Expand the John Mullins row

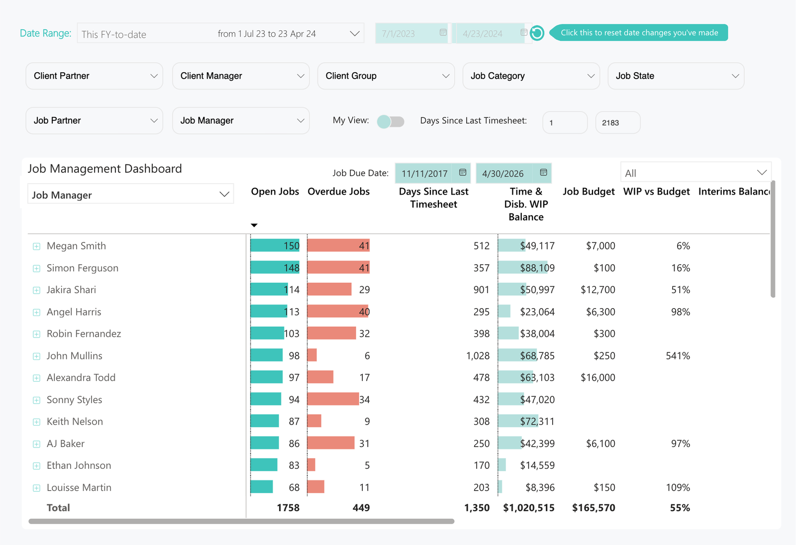[x=36, y=356]
